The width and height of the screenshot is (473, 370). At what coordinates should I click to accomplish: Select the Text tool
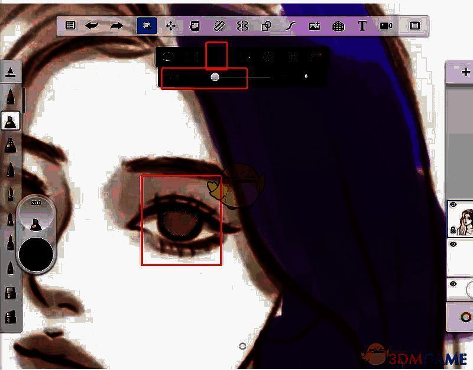click(362, 26)
